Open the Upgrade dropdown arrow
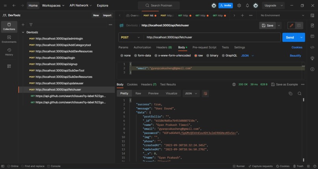 tap(282, 6)
